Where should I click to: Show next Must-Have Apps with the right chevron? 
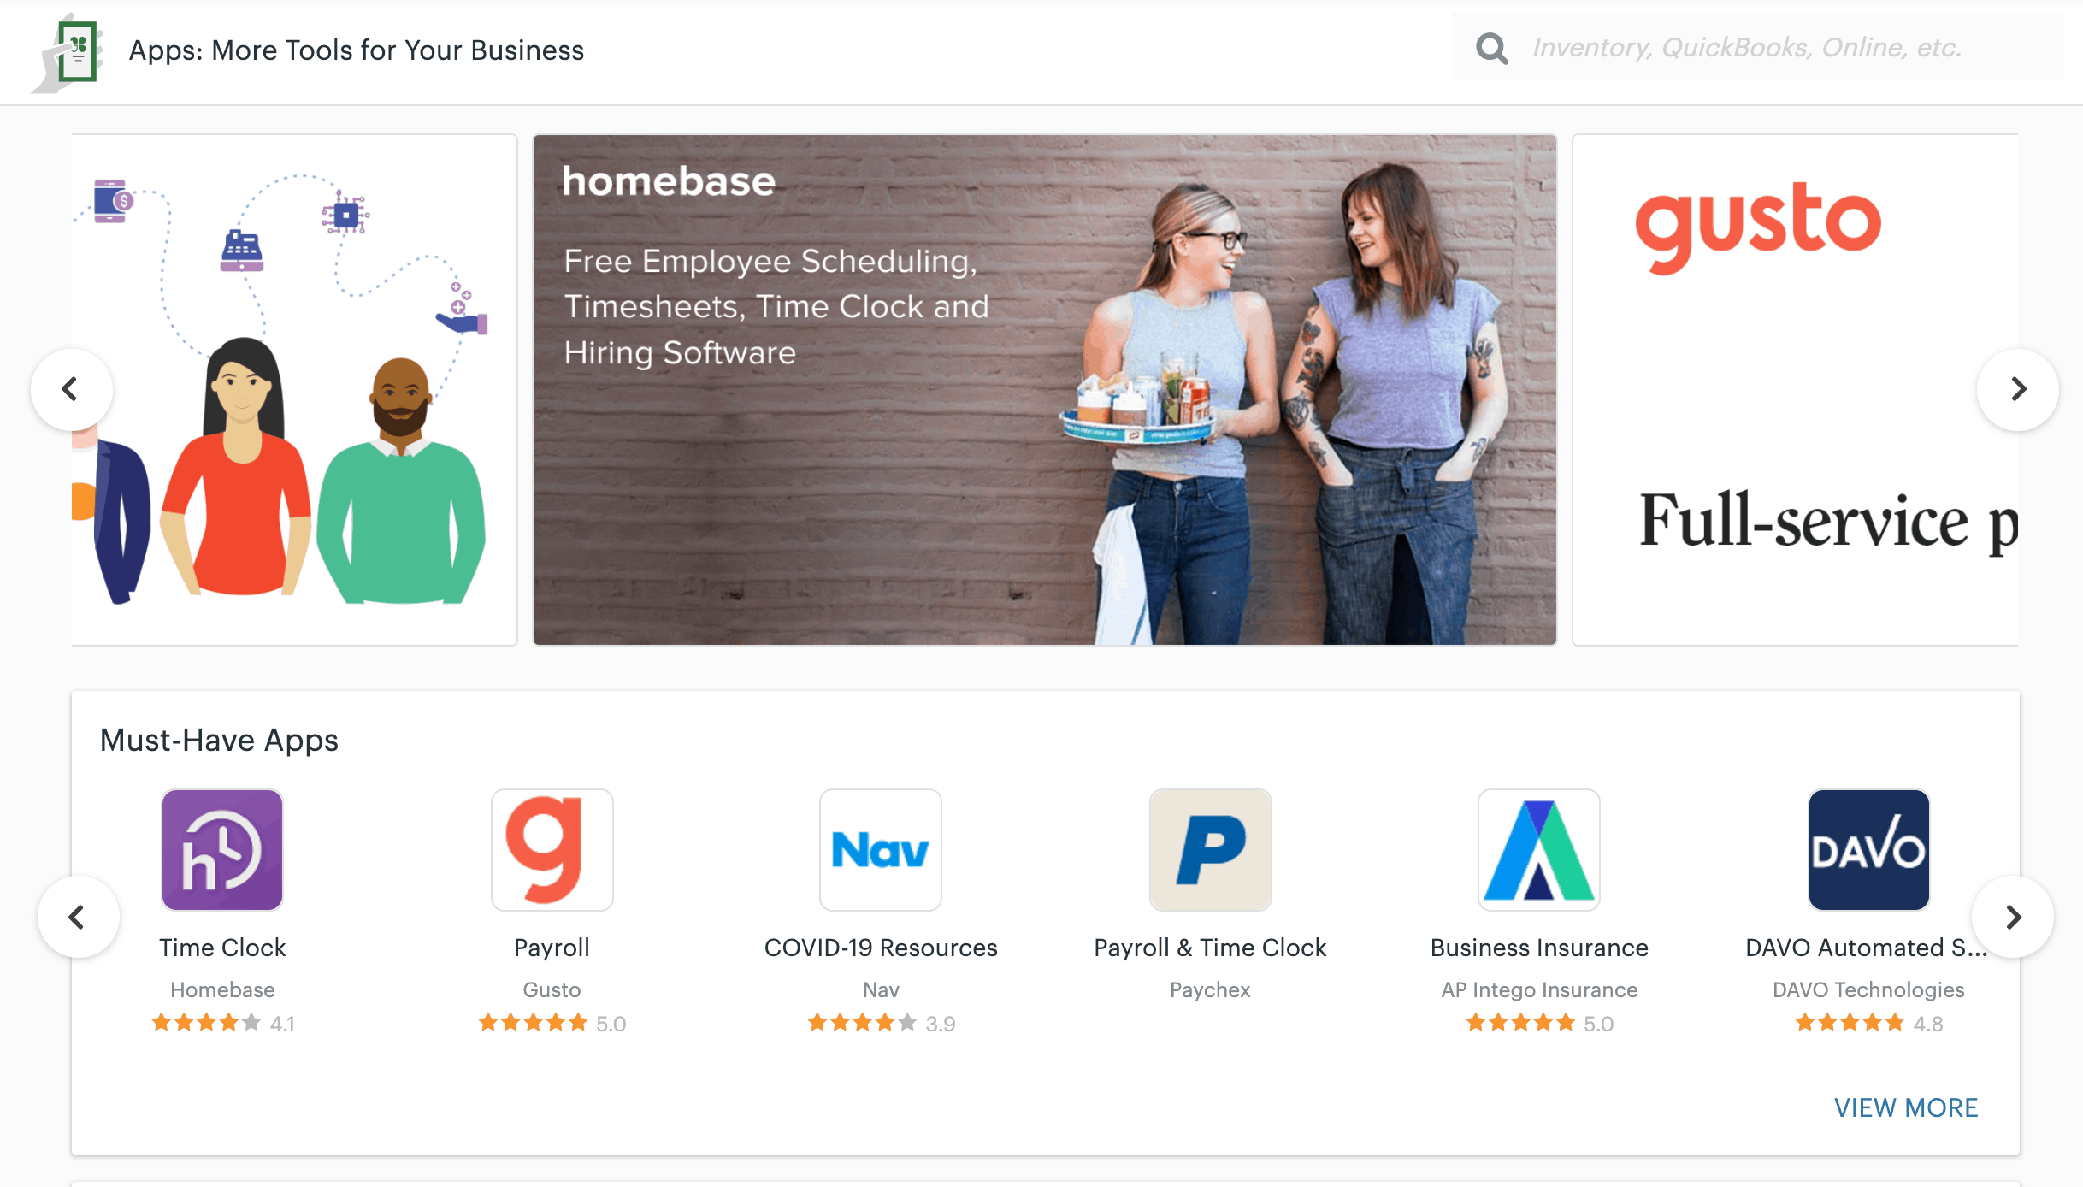(2013, 917)
